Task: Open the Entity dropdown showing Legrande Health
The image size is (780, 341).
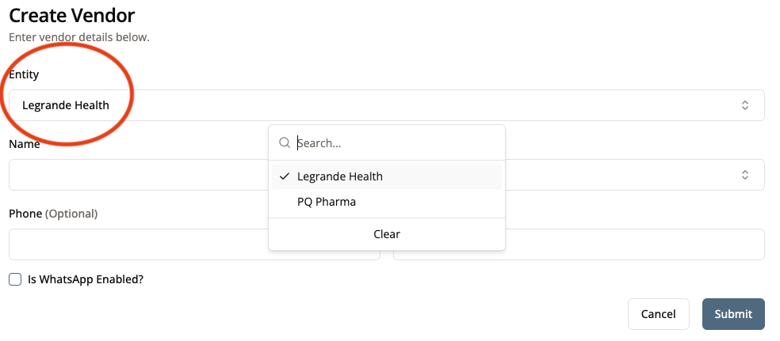Action: click(380, 105)
